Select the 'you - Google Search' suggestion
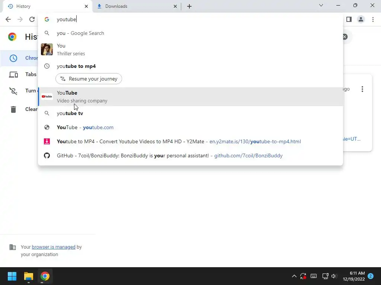 click(x=190, y=33)
